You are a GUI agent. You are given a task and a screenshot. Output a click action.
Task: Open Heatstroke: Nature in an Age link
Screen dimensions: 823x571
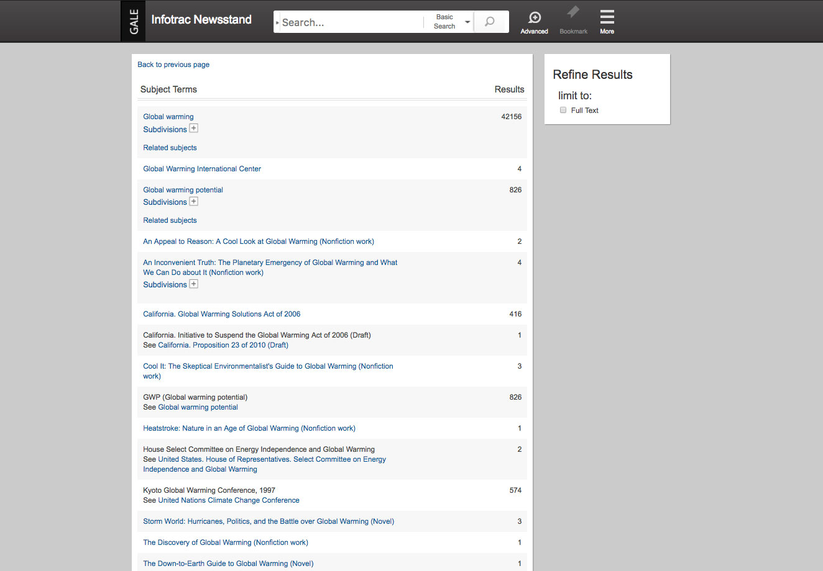tap(249, 428)
